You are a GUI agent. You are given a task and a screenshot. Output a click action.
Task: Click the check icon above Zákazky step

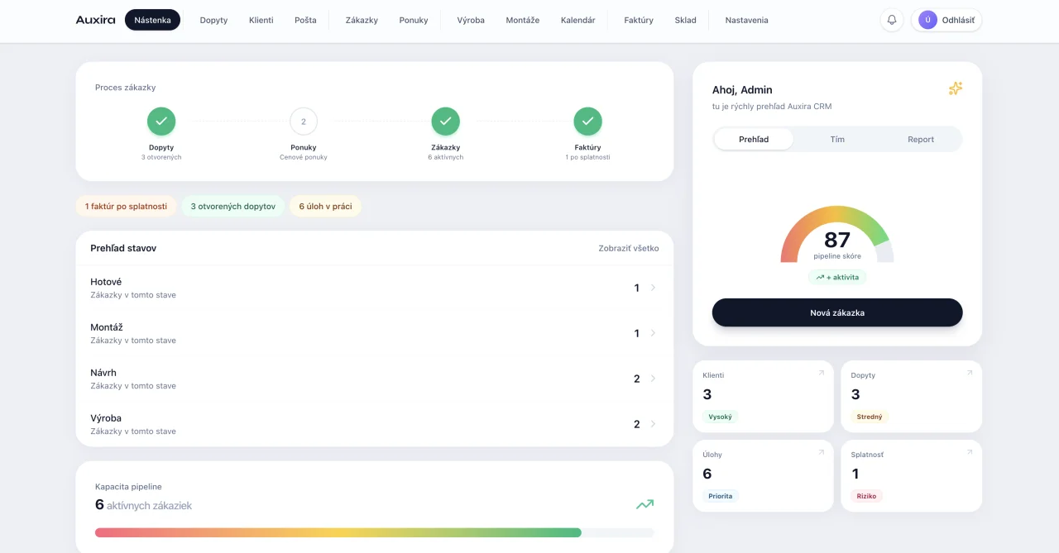(445, 121)
